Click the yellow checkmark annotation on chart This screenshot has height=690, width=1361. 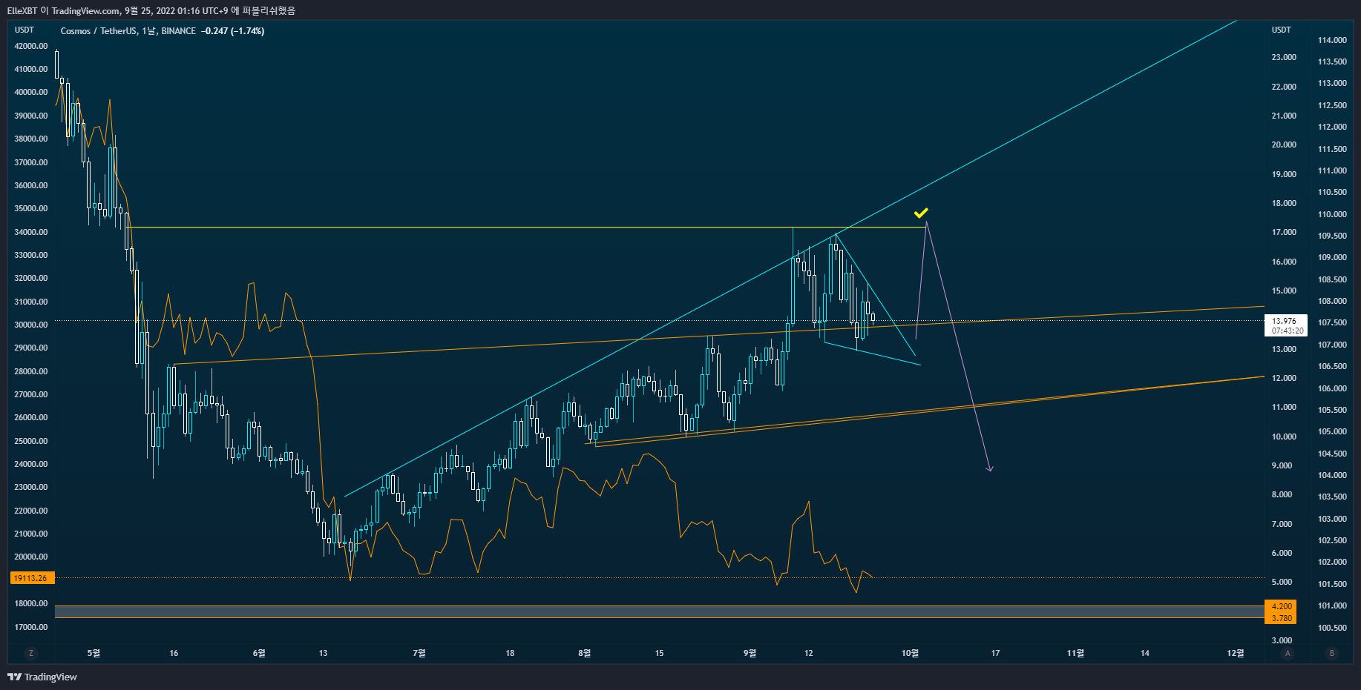921,213
